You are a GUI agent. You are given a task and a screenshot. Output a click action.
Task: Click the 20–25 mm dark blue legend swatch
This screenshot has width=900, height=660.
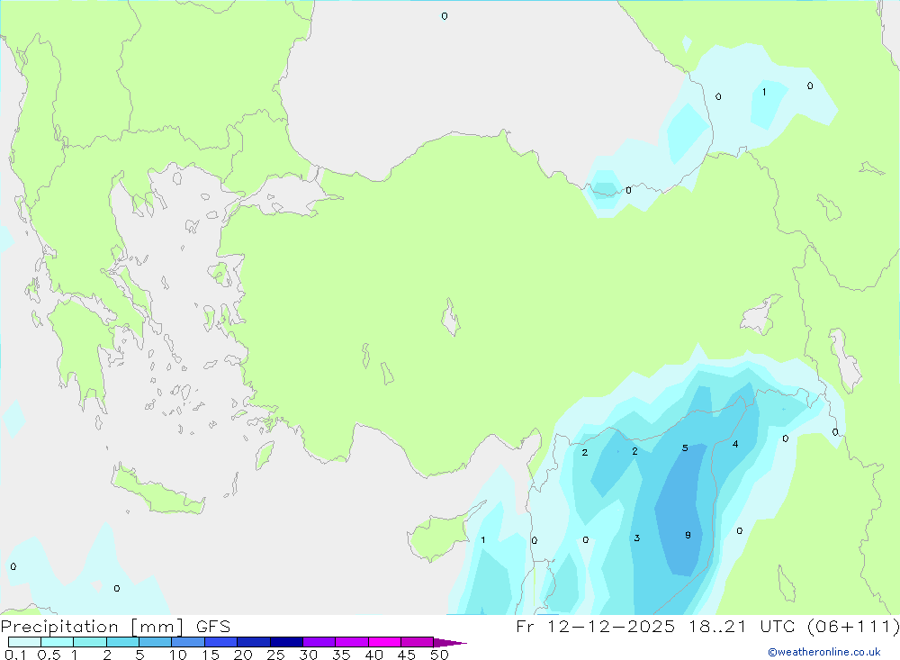254,642
